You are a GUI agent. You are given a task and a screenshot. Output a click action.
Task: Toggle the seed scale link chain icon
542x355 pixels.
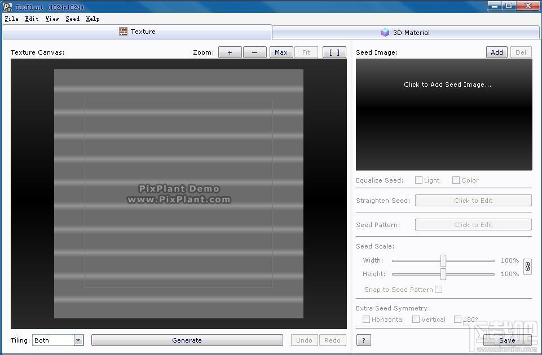point(527,267)
